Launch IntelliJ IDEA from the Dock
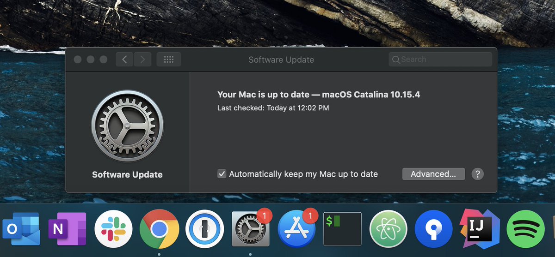Image resolution: width=555 pixels, height=257 pixels. [x=479, y=229]
